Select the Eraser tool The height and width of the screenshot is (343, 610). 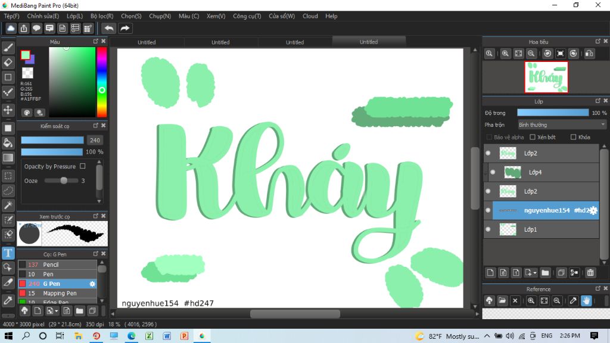click(x=8, y=62)
